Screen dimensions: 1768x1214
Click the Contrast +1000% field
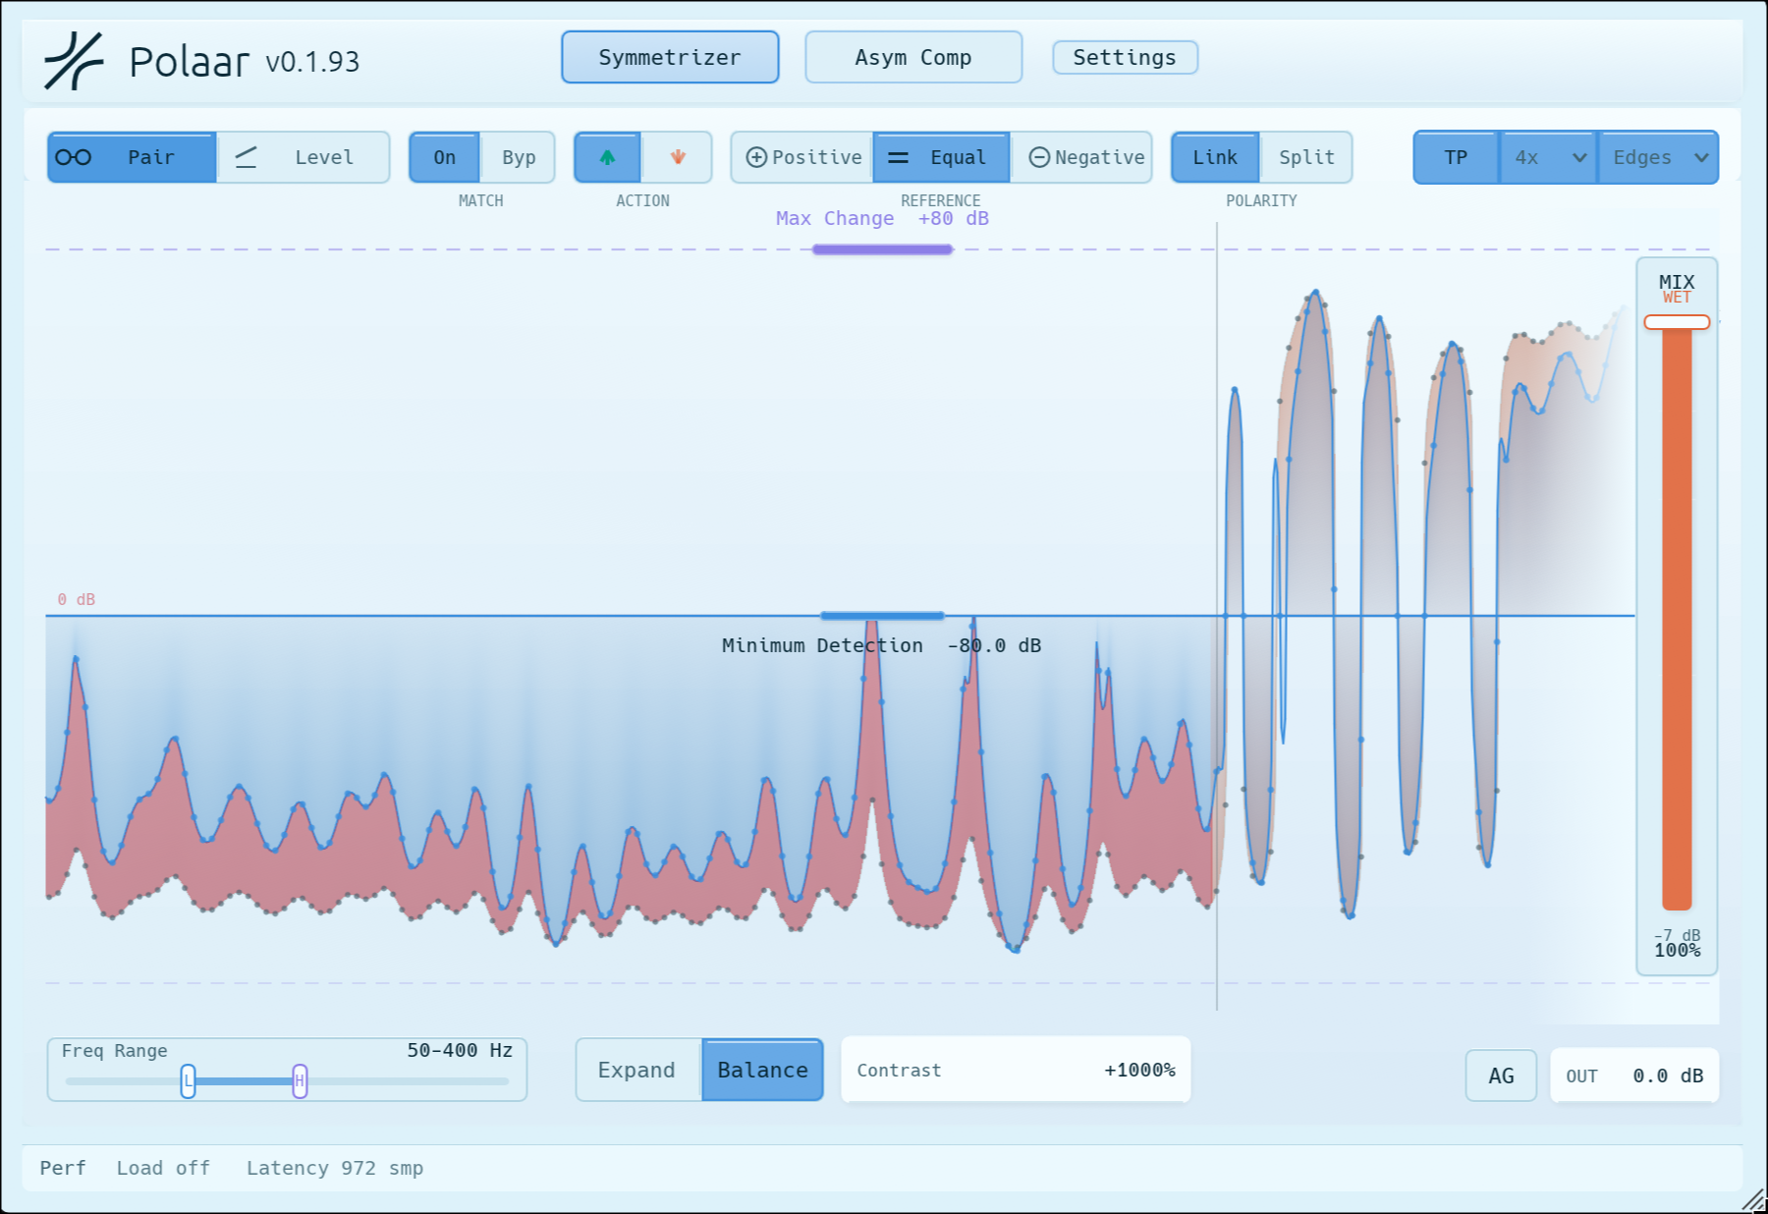click(1016, 1070)
